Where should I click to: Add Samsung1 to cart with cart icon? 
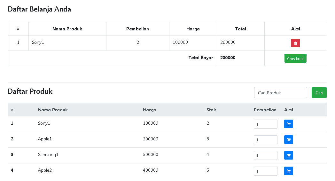click(x=288, y=155)
